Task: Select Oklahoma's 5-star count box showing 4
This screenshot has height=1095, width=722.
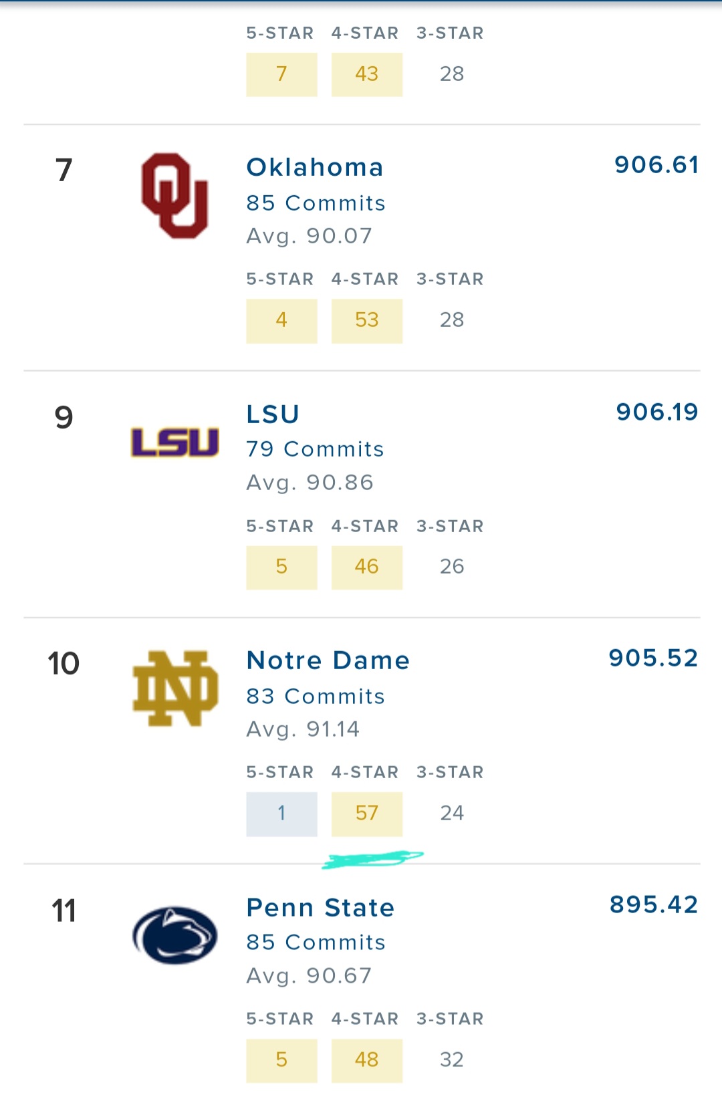Action: [x=281, y=320]
